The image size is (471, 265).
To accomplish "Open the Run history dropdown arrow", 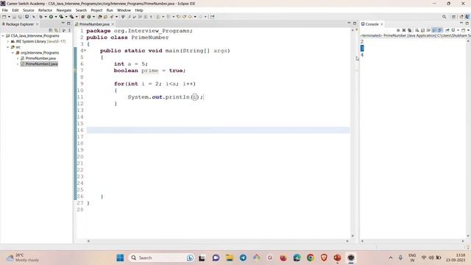I will pyautogui.click(x=56, y=17).
